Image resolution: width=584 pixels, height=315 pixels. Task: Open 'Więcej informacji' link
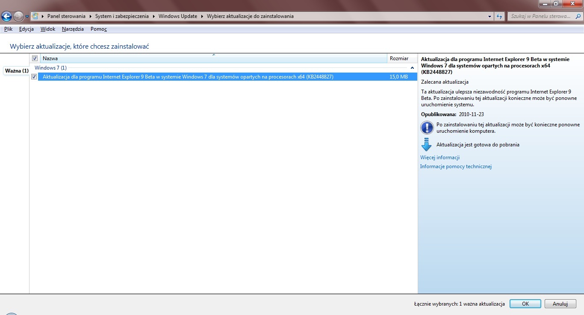point(440,157)
